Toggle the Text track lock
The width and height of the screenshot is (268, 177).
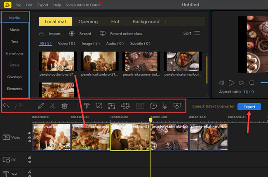tap(30, 172)
